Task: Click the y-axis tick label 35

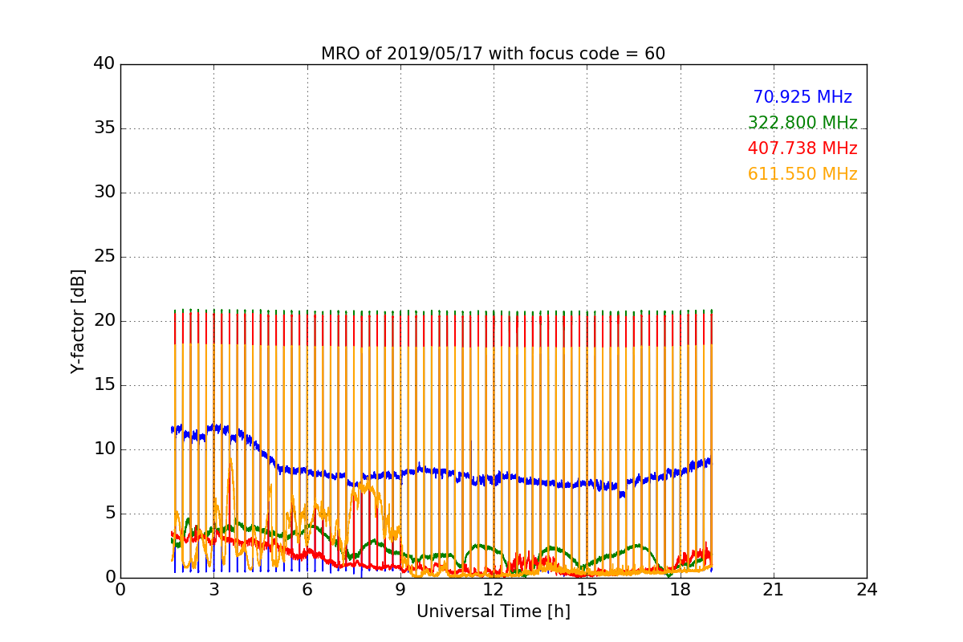Action: [105, 128]
